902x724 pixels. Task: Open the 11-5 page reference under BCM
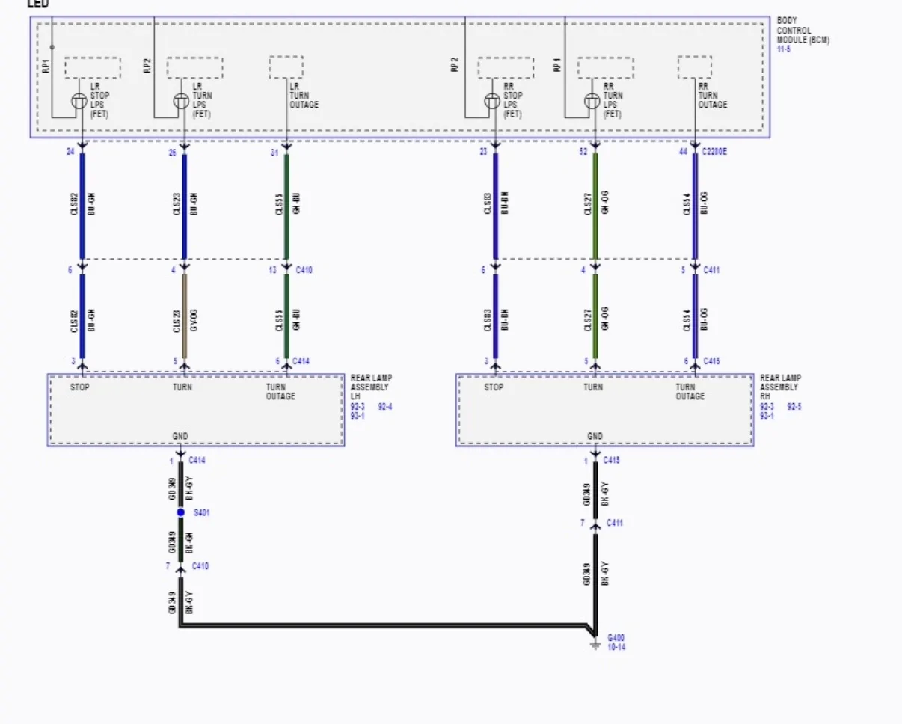tap(783, 49)
